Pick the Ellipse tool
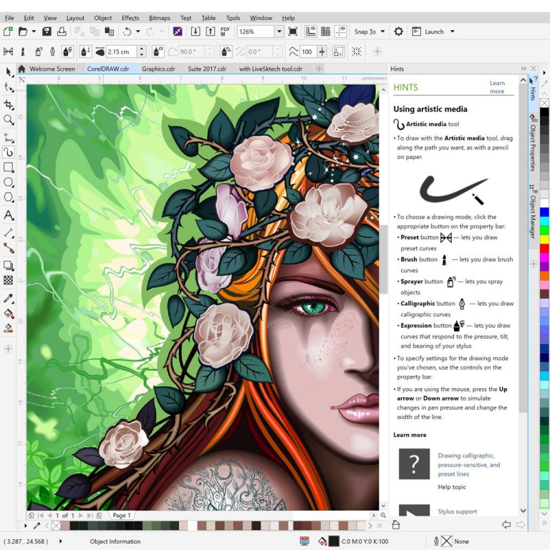This screenshot has width=550, height=550. coord(9,183)
